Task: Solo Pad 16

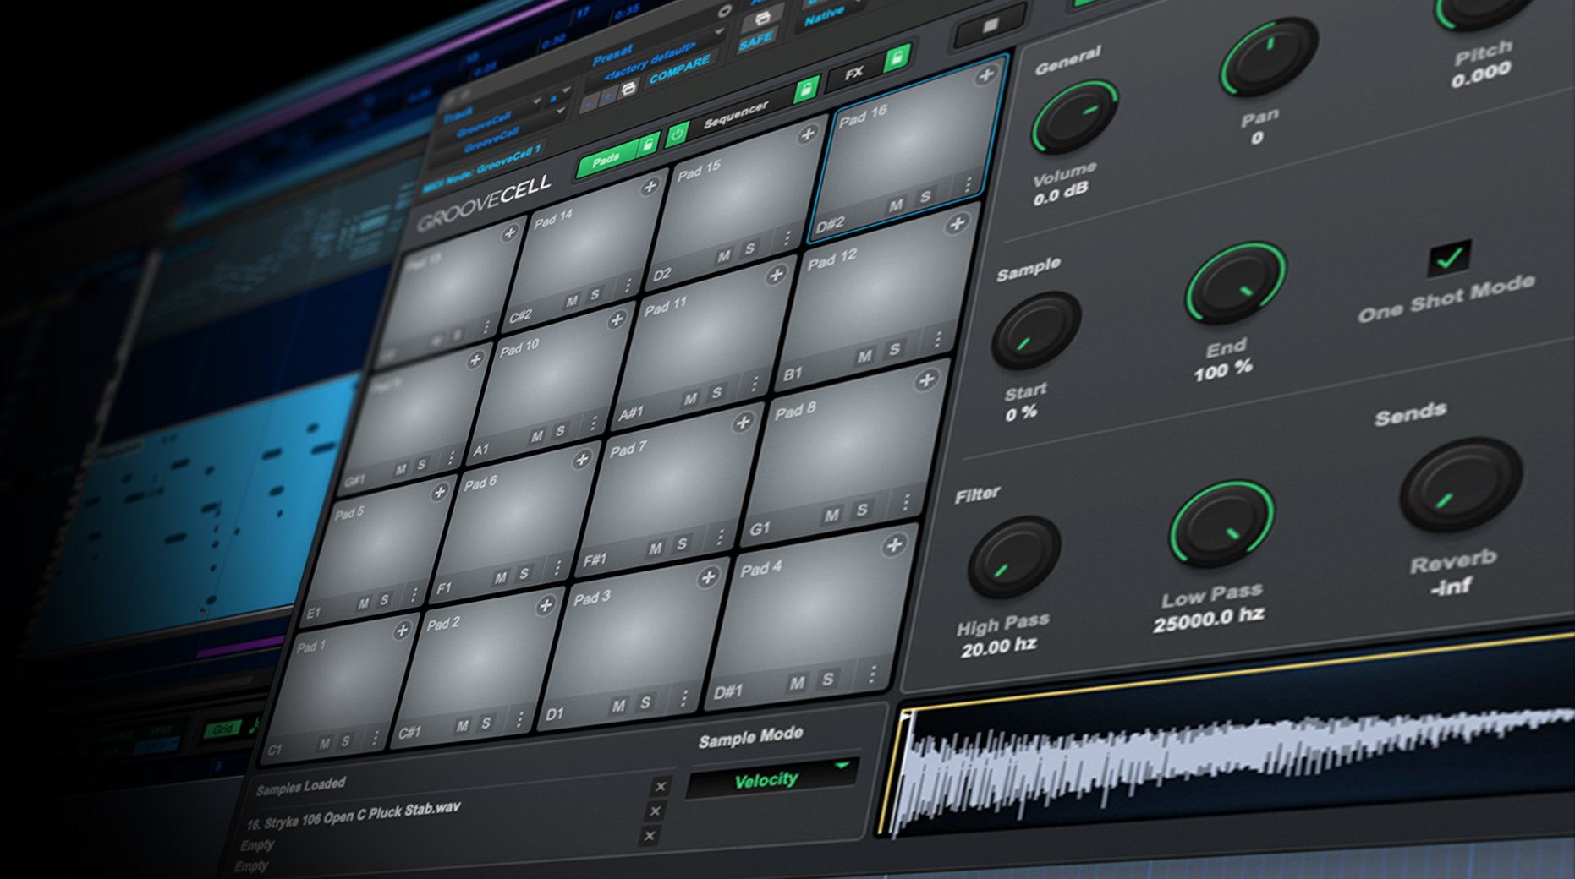Action: coord(926,196)
